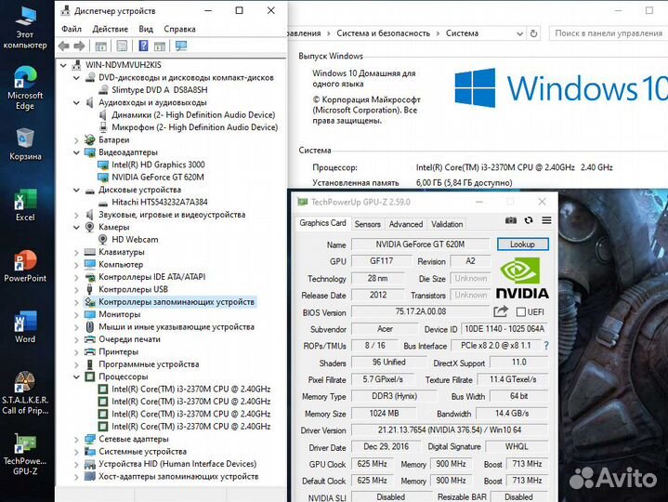Viewport: 668px width, 502px height.
Task: Launch the PowerPoint desktop shortcut
Action: pyautogui.click(x=25, y=266)
